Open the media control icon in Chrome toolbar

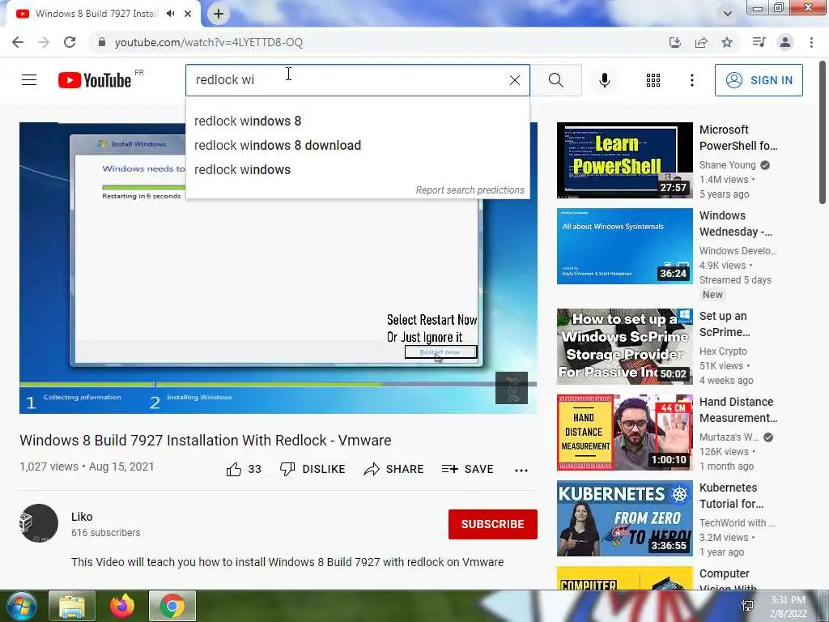pyautogui.click(x=759, y=42)
